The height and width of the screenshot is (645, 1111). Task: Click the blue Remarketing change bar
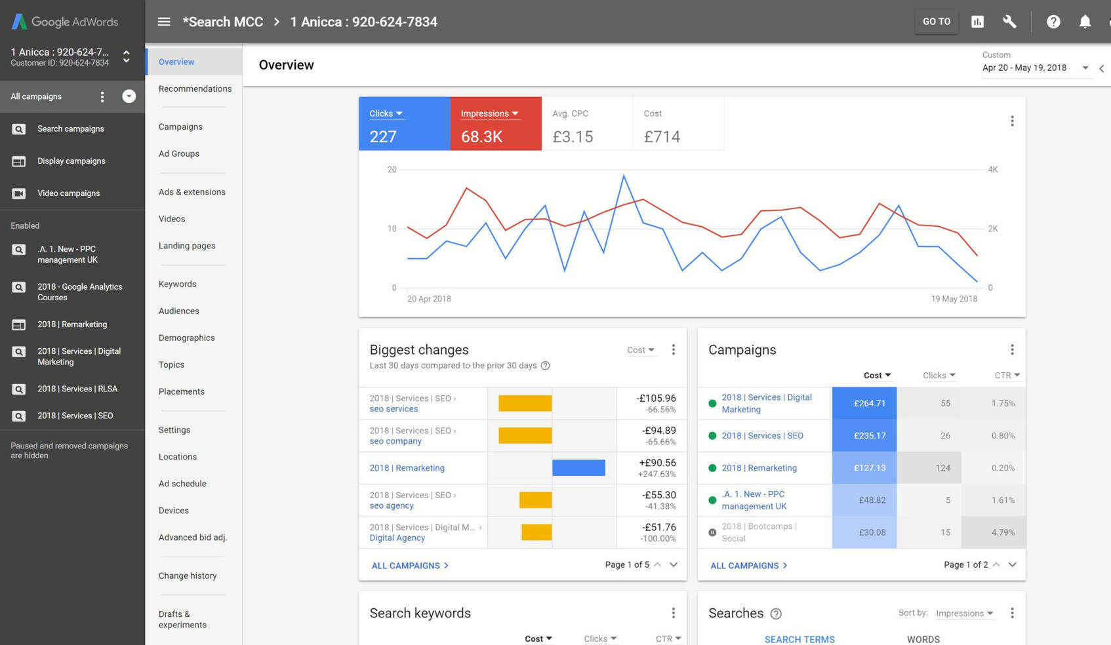pos(578,467)
